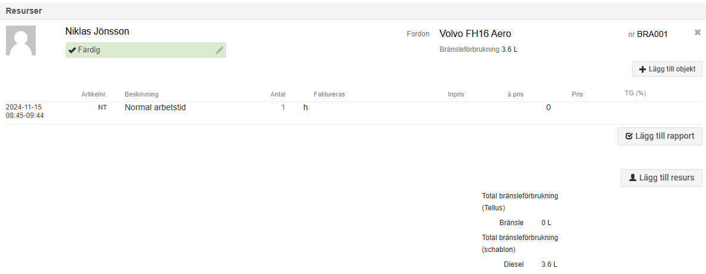The image size is (706, 274).
Task: Click the pencil edit icon in Färdig status
Action: click(219, 50)
